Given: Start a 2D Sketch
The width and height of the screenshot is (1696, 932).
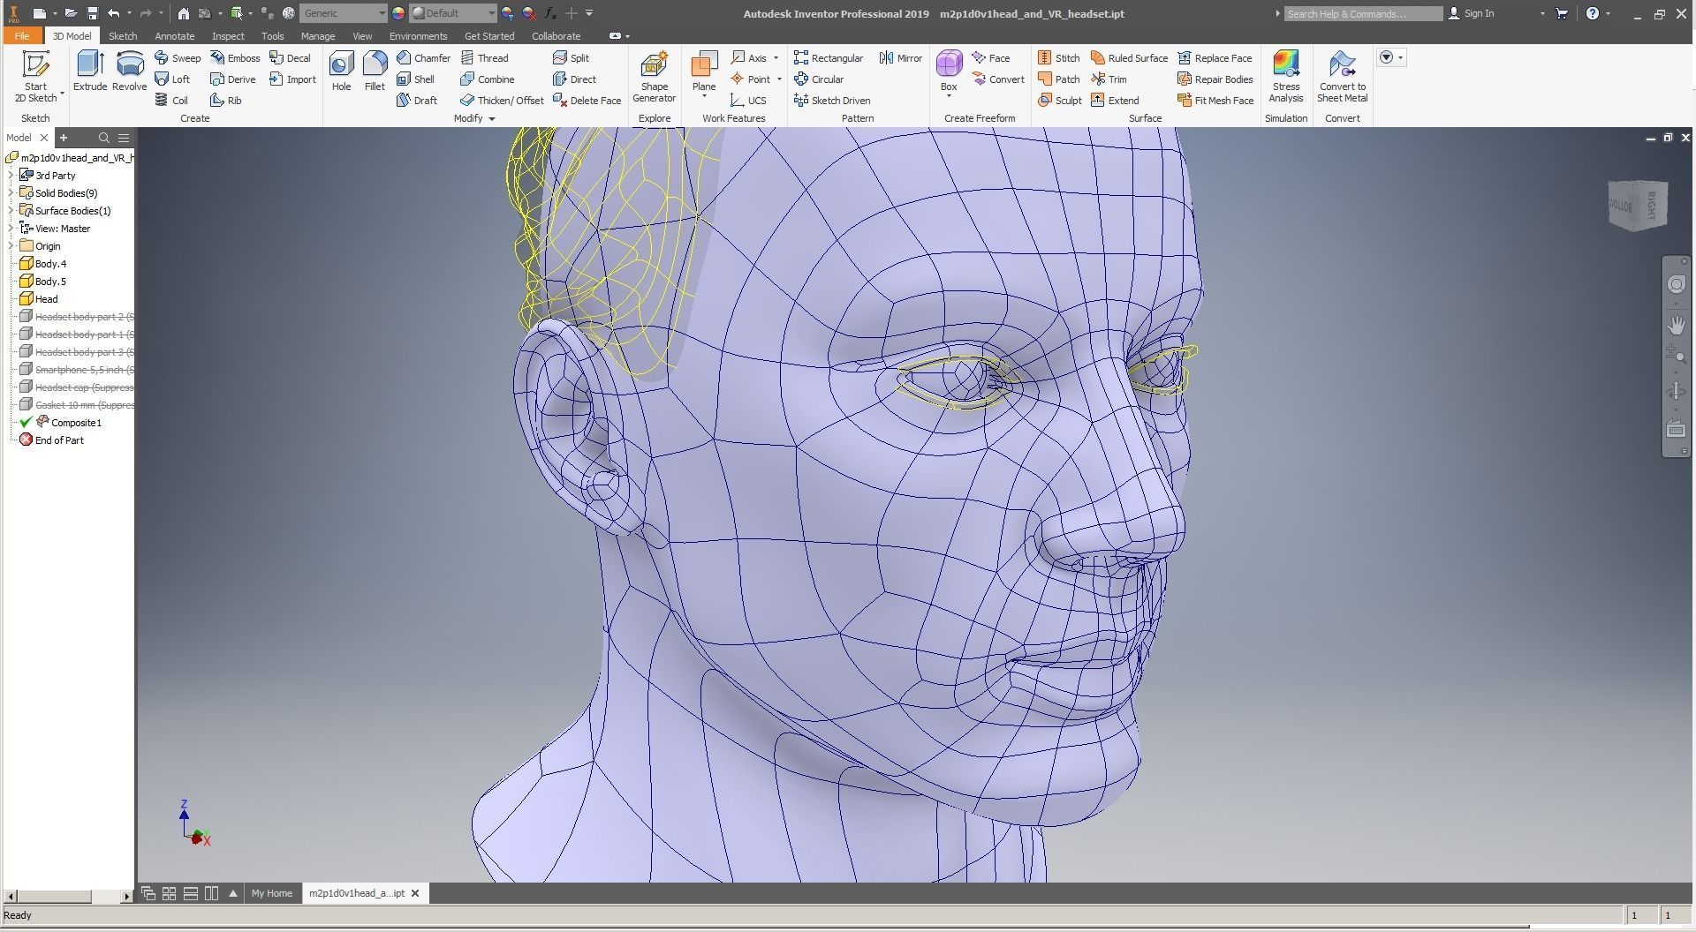Looking at the screenshot, I should tap(35, 77).
